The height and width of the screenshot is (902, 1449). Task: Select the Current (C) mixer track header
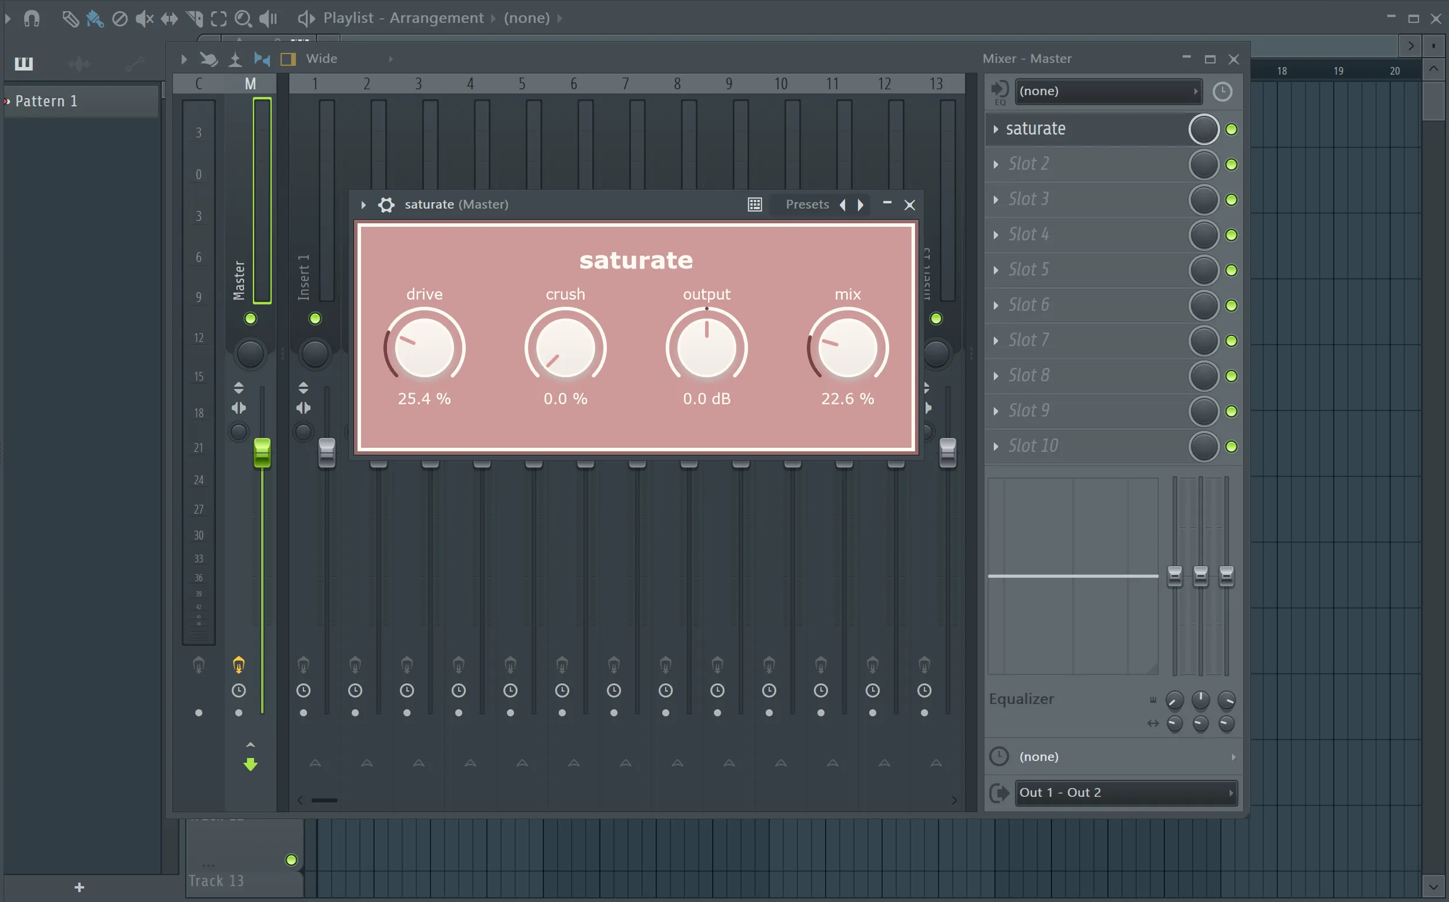tap(199, 83)
